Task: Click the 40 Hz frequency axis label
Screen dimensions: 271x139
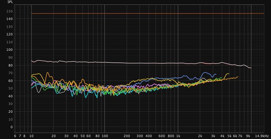Action: [x=76, y=136]
